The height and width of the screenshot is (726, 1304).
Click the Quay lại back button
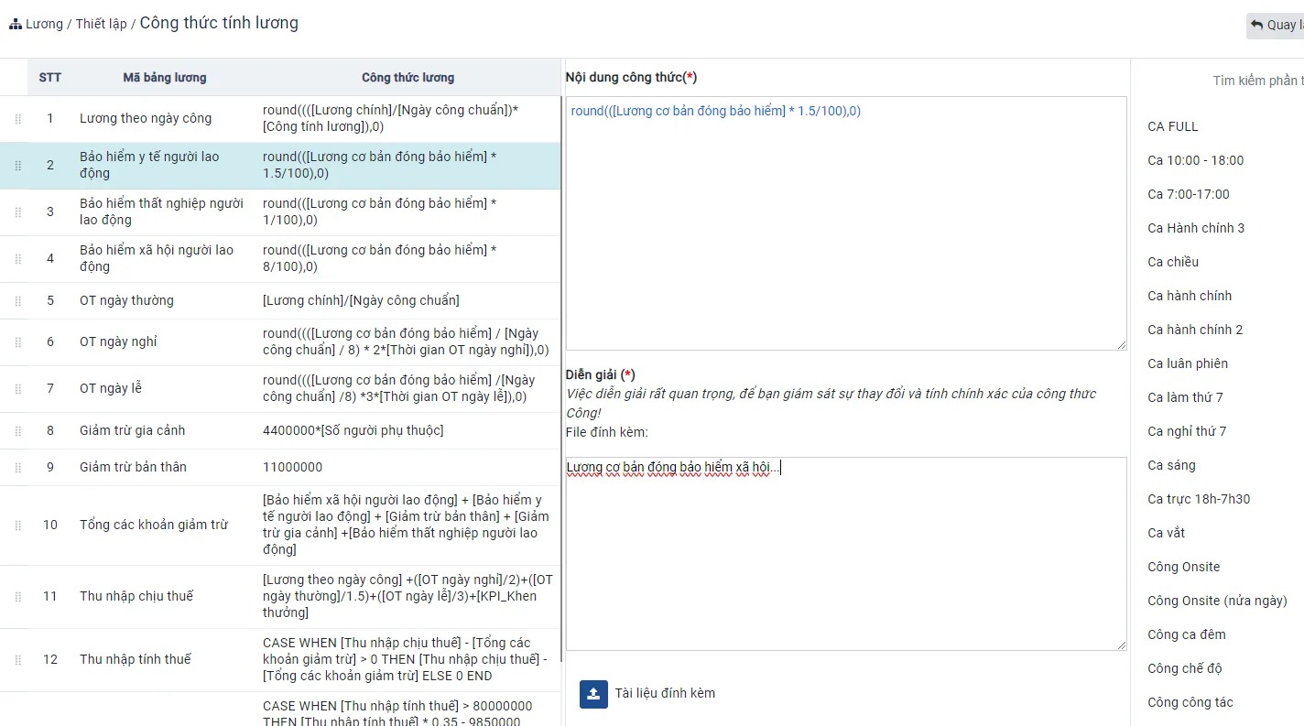pyautogui.click(x=1277, y=25)
